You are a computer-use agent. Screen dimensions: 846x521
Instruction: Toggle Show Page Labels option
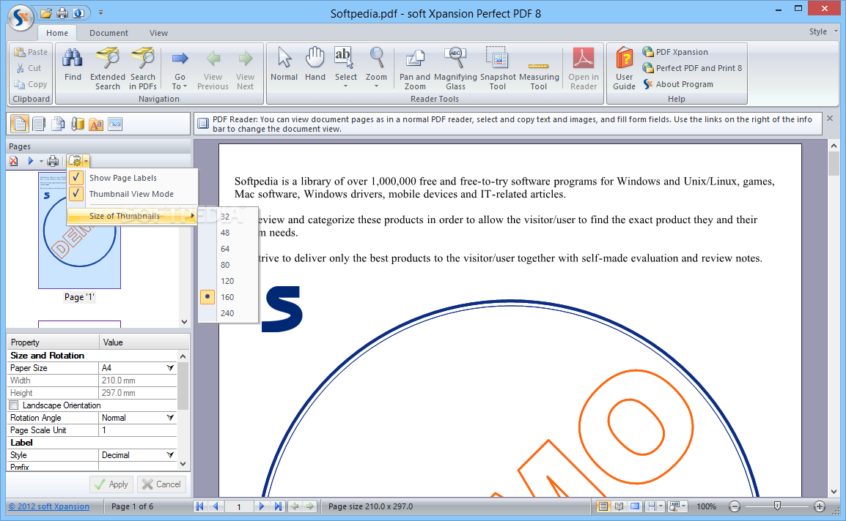click(133, 178)
